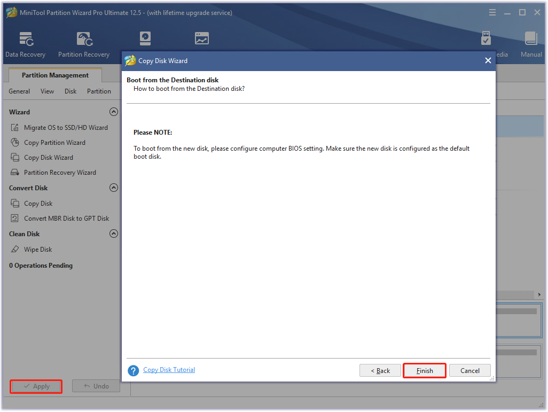Click the Boot from the Destination disk heading
Screen dimensions: 548x412
[x=173, y=80]
